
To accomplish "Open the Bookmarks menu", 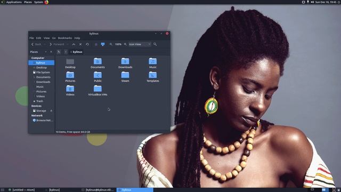I will point(65,38).
